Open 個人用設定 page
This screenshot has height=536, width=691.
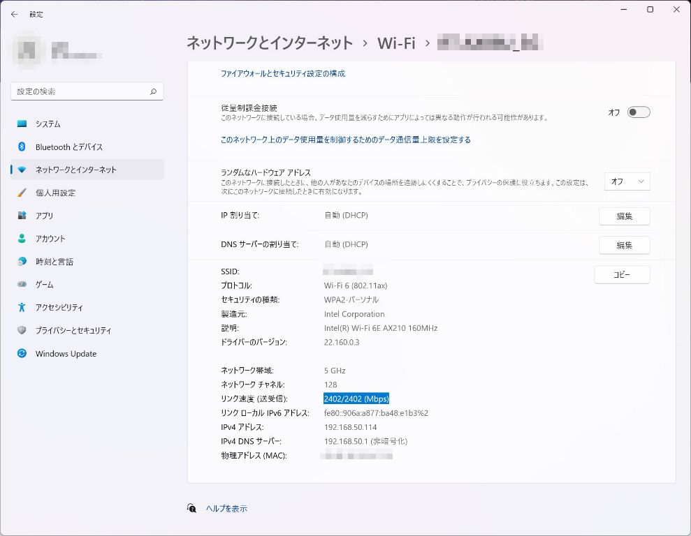pos(87,193)
